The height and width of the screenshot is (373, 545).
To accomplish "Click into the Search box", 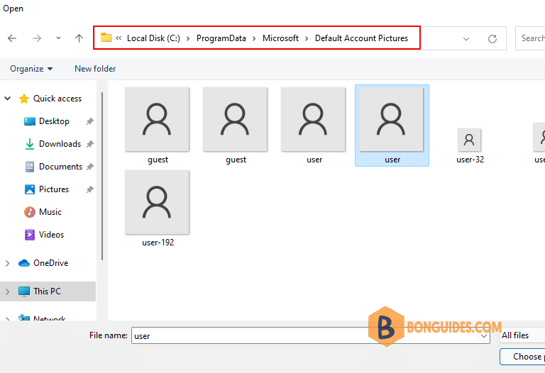I will (530, 38).
